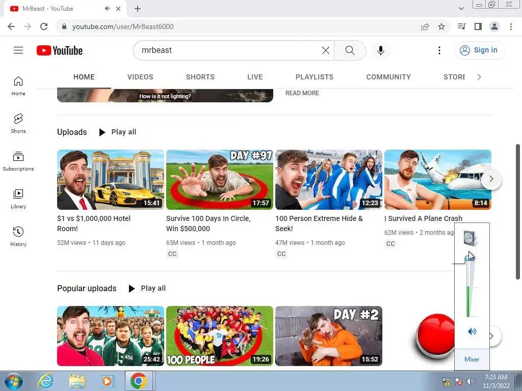Open Windows Start menu
The height and width of the screenshot is (391, 522).
[14, 381]
